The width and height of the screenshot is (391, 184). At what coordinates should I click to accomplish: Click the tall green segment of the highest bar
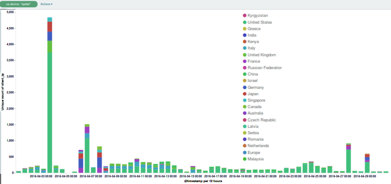50,115
